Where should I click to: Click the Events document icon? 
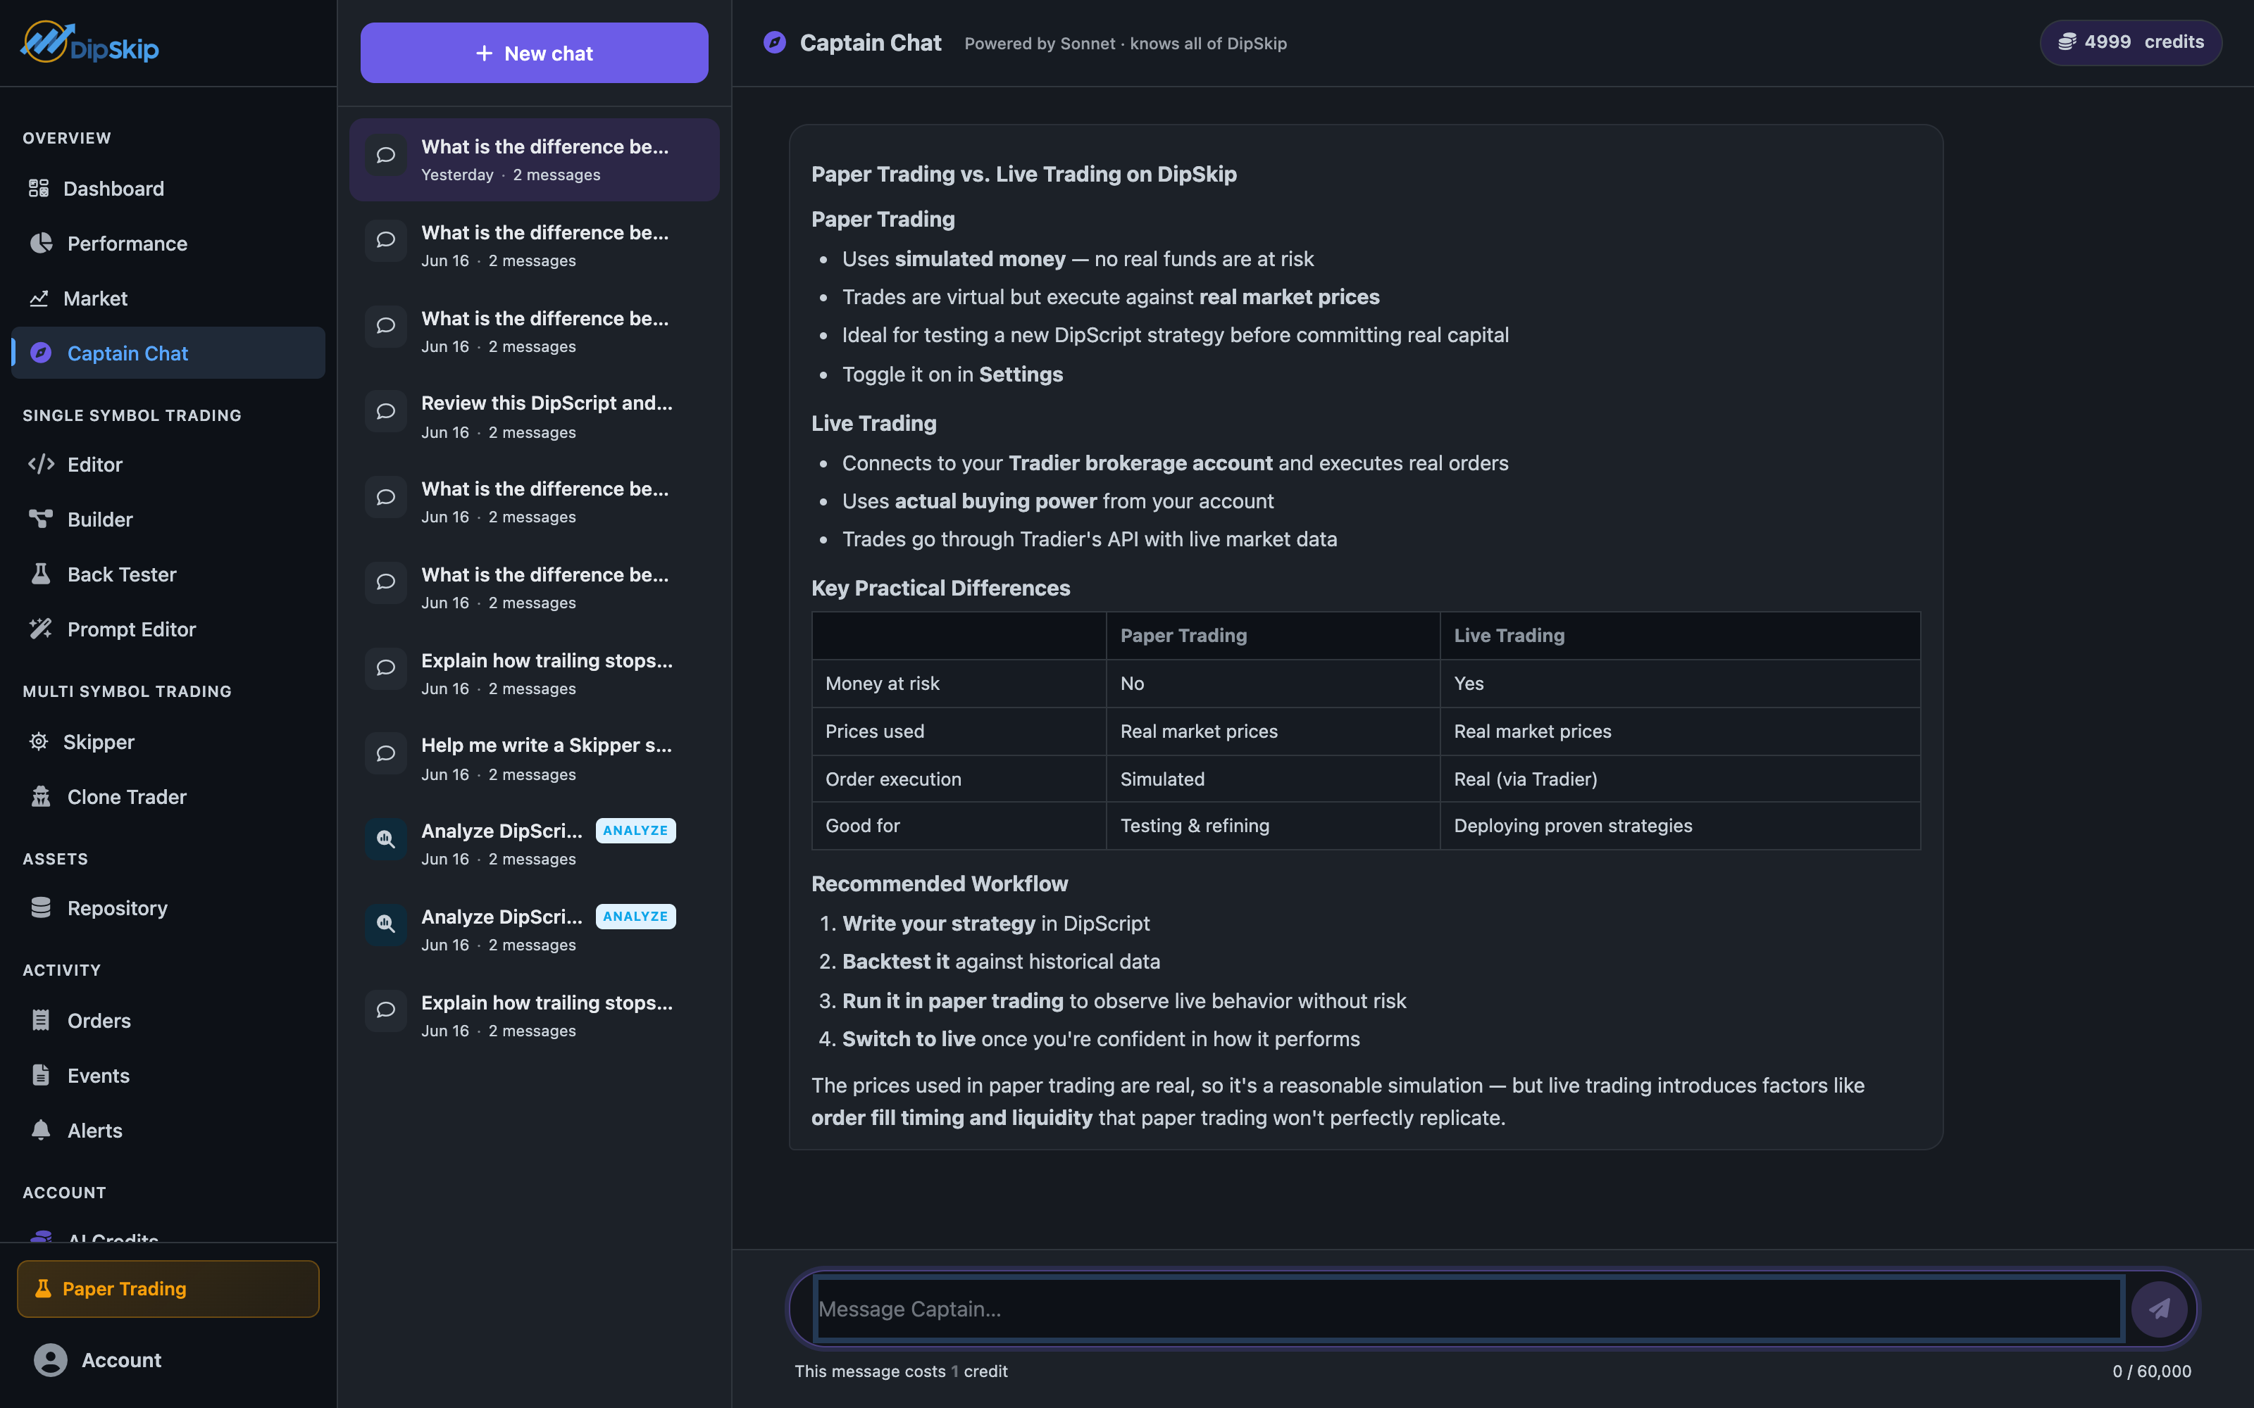click(x=41, y=1074)
